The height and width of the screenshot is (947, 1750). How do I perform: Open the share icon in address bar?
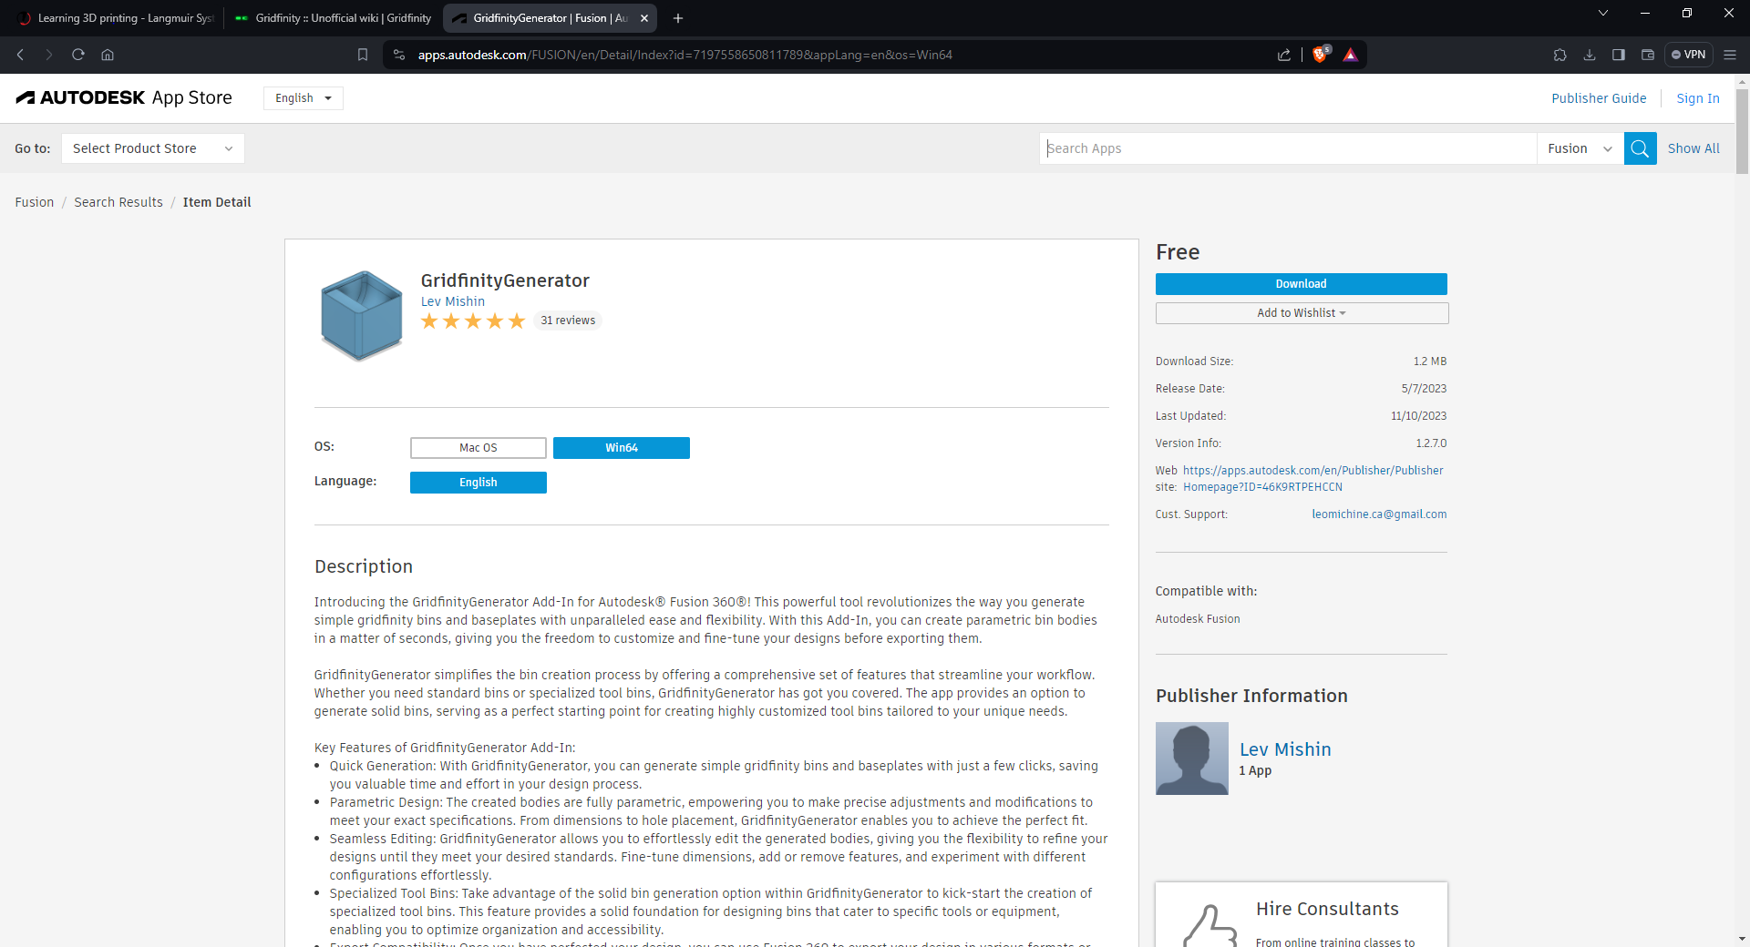click(1283, 55)
